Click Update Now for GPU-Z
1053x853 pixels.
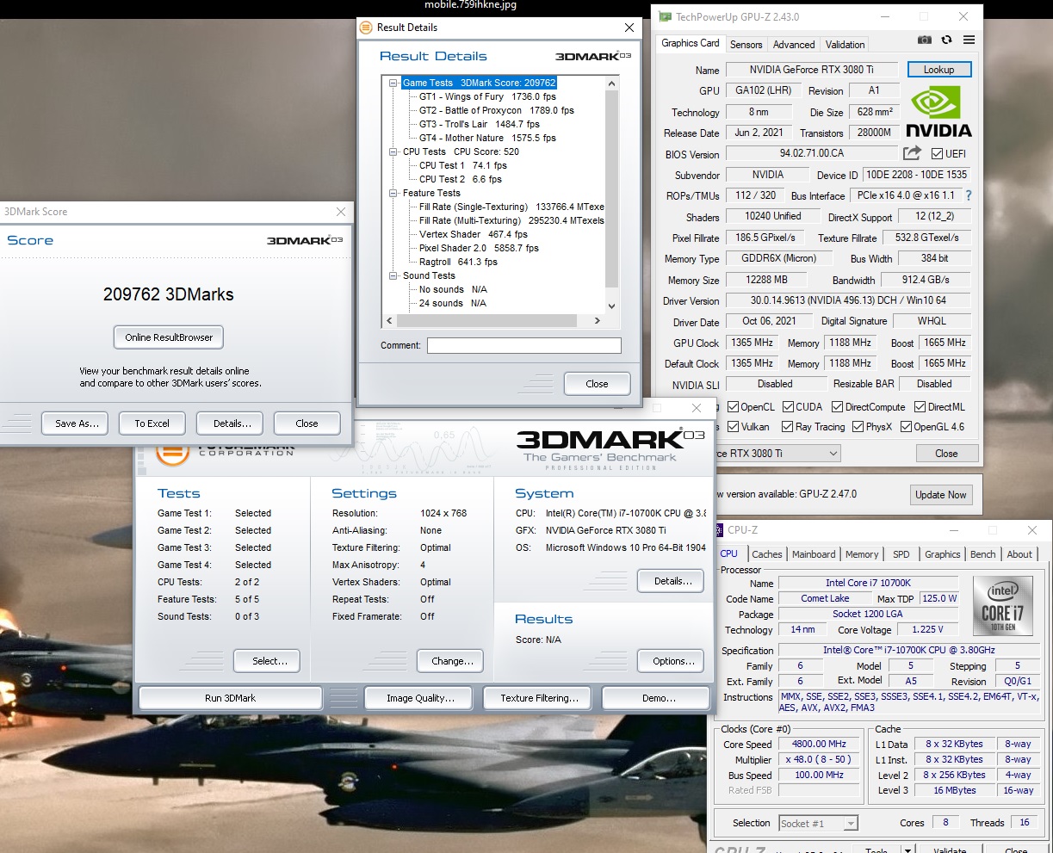point(940,495)
